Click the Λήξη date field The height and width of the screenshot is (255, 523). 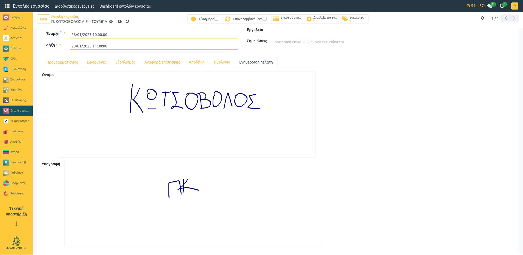(154, 46)
